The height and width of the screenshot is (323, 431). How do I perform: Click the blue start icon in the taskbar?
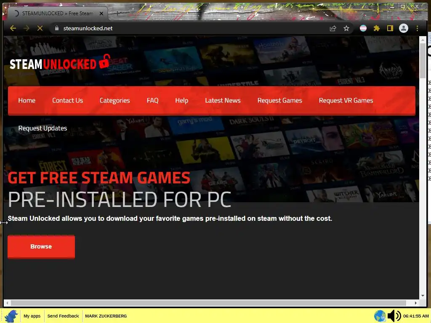[x=11, y=316]
